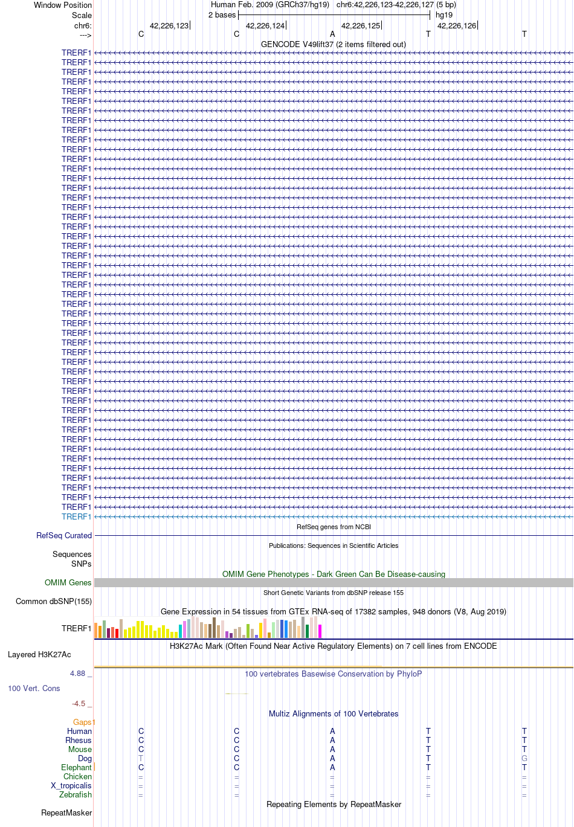Click 'RefSeq genes from NCBI' title
Viewport: 574px width, 827px height.
click(334, 527)
